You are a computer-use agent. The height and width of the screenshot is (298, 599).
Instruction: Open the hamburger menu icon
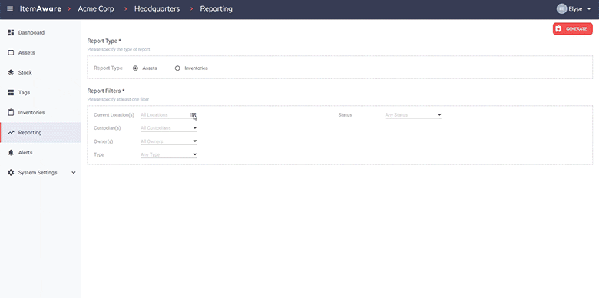tap(10, 8)
